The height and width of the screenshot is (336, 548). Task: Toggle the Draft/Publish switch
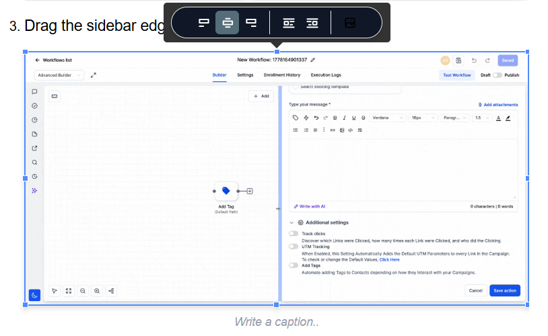(498, 75)
